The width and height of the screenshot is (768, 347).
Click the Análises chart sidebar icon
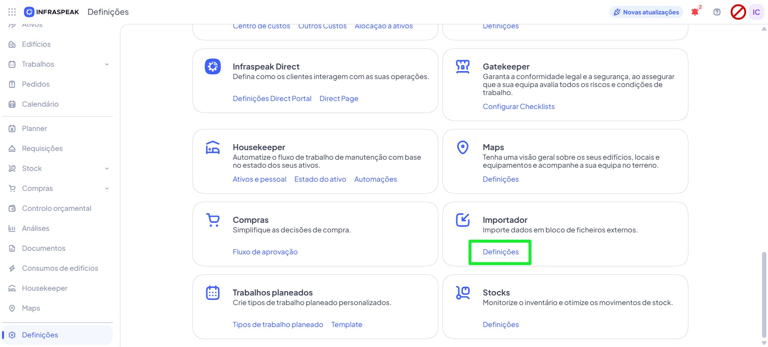pos(12,228)
